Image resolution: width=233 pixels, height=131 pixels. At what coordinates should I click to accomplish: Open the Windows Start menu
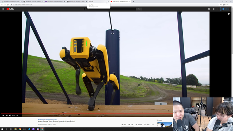[2, 129]
